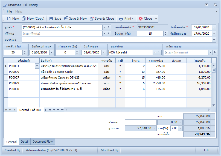Click the red Close toolbar icon
Viewport: 221px width, 156px height.
tap(141, 19)
